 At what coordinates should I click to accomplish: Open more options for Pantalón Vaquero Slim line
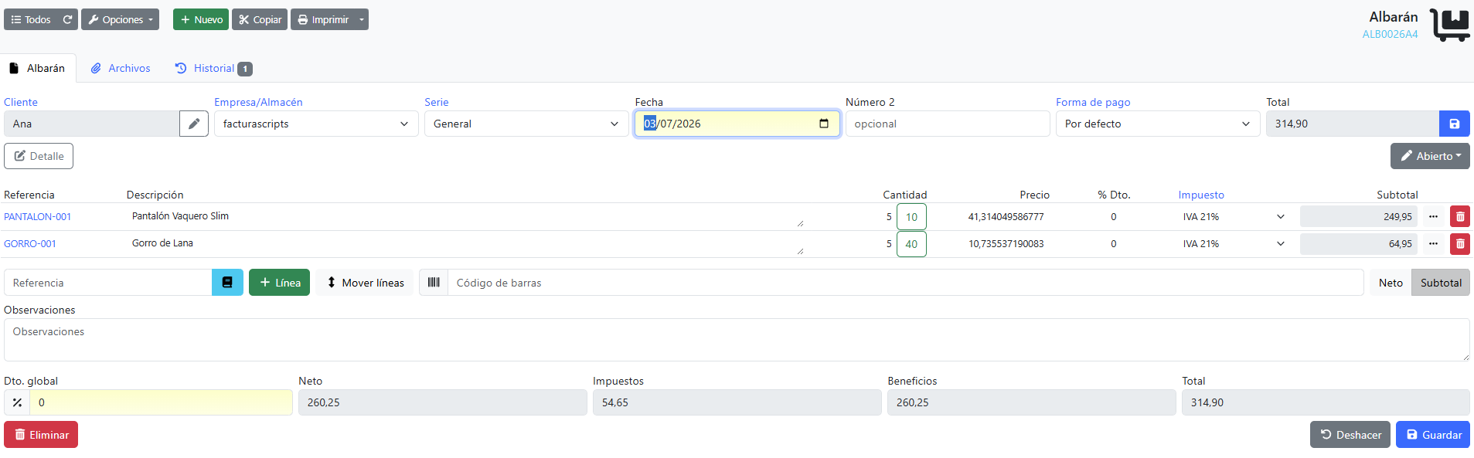1433,217
